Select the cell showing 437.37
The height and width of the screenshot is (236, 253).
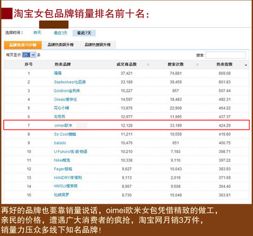[225, 116]
